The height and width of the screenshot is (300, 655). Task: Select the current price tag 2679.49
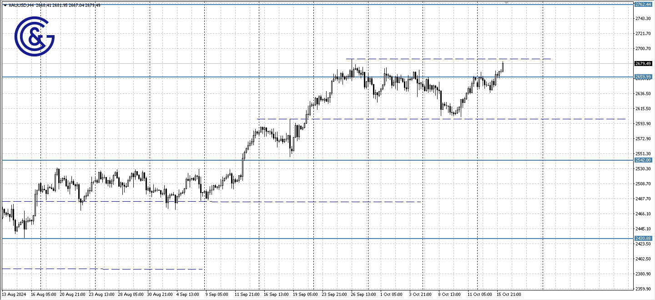point(644,64)
